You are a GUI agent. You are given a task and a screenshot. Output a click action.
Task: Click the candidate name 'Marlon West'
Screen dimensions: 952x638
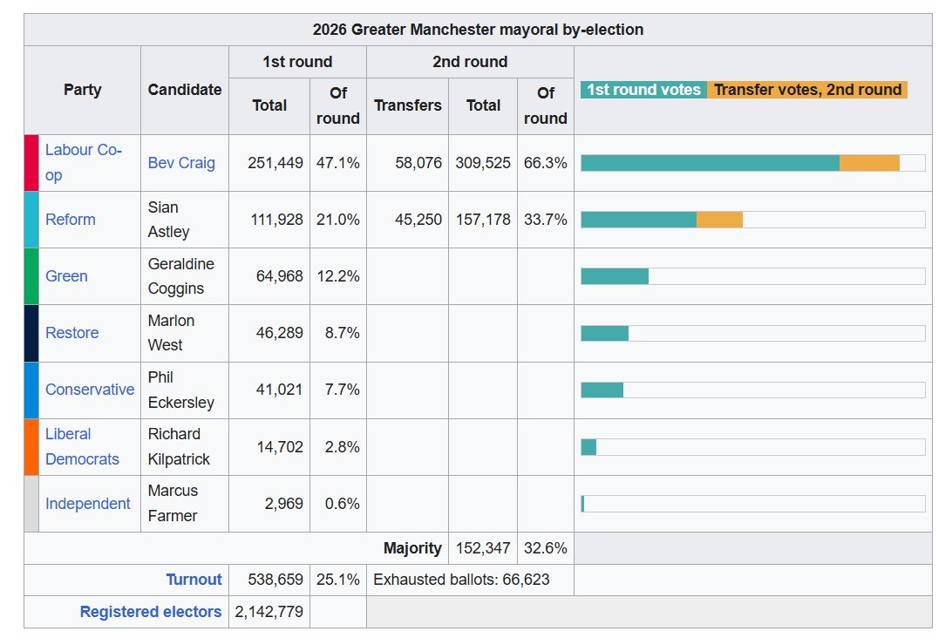tap(171, 333)
